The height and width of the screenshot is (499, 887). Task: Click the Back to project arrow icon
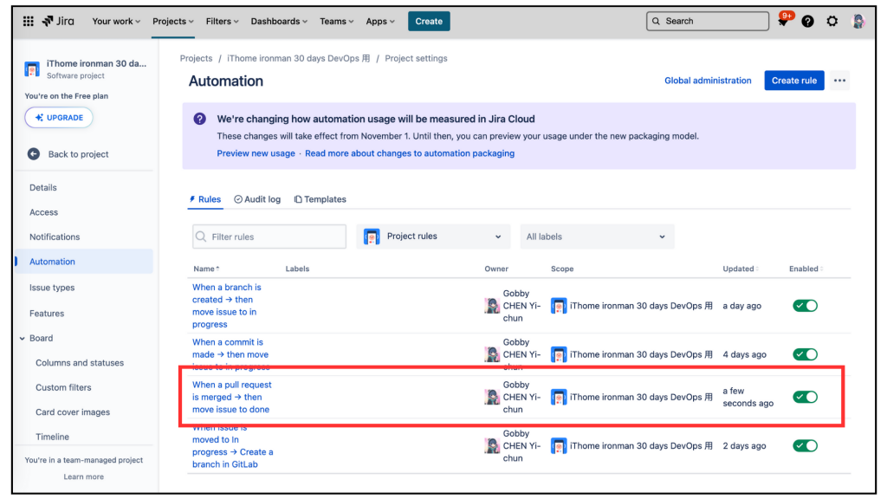click(34, 154)
